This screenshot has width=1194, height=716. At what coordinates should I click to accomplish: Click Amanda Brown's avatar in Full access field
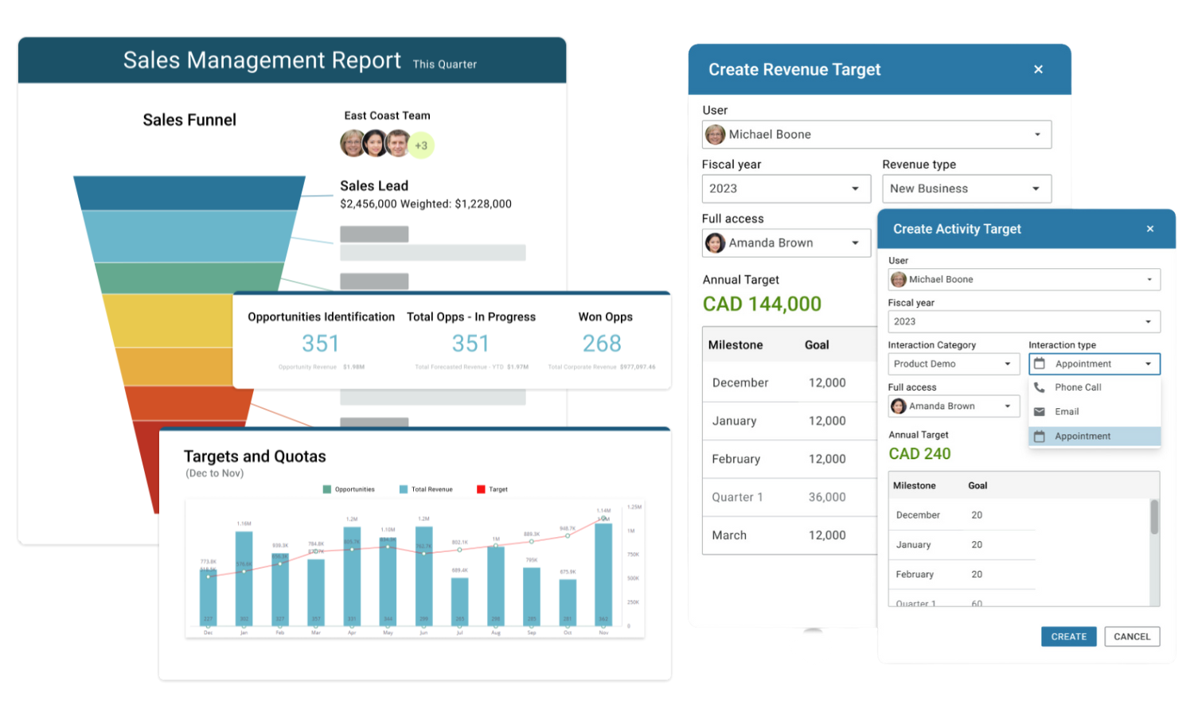(x=715, y=243)
